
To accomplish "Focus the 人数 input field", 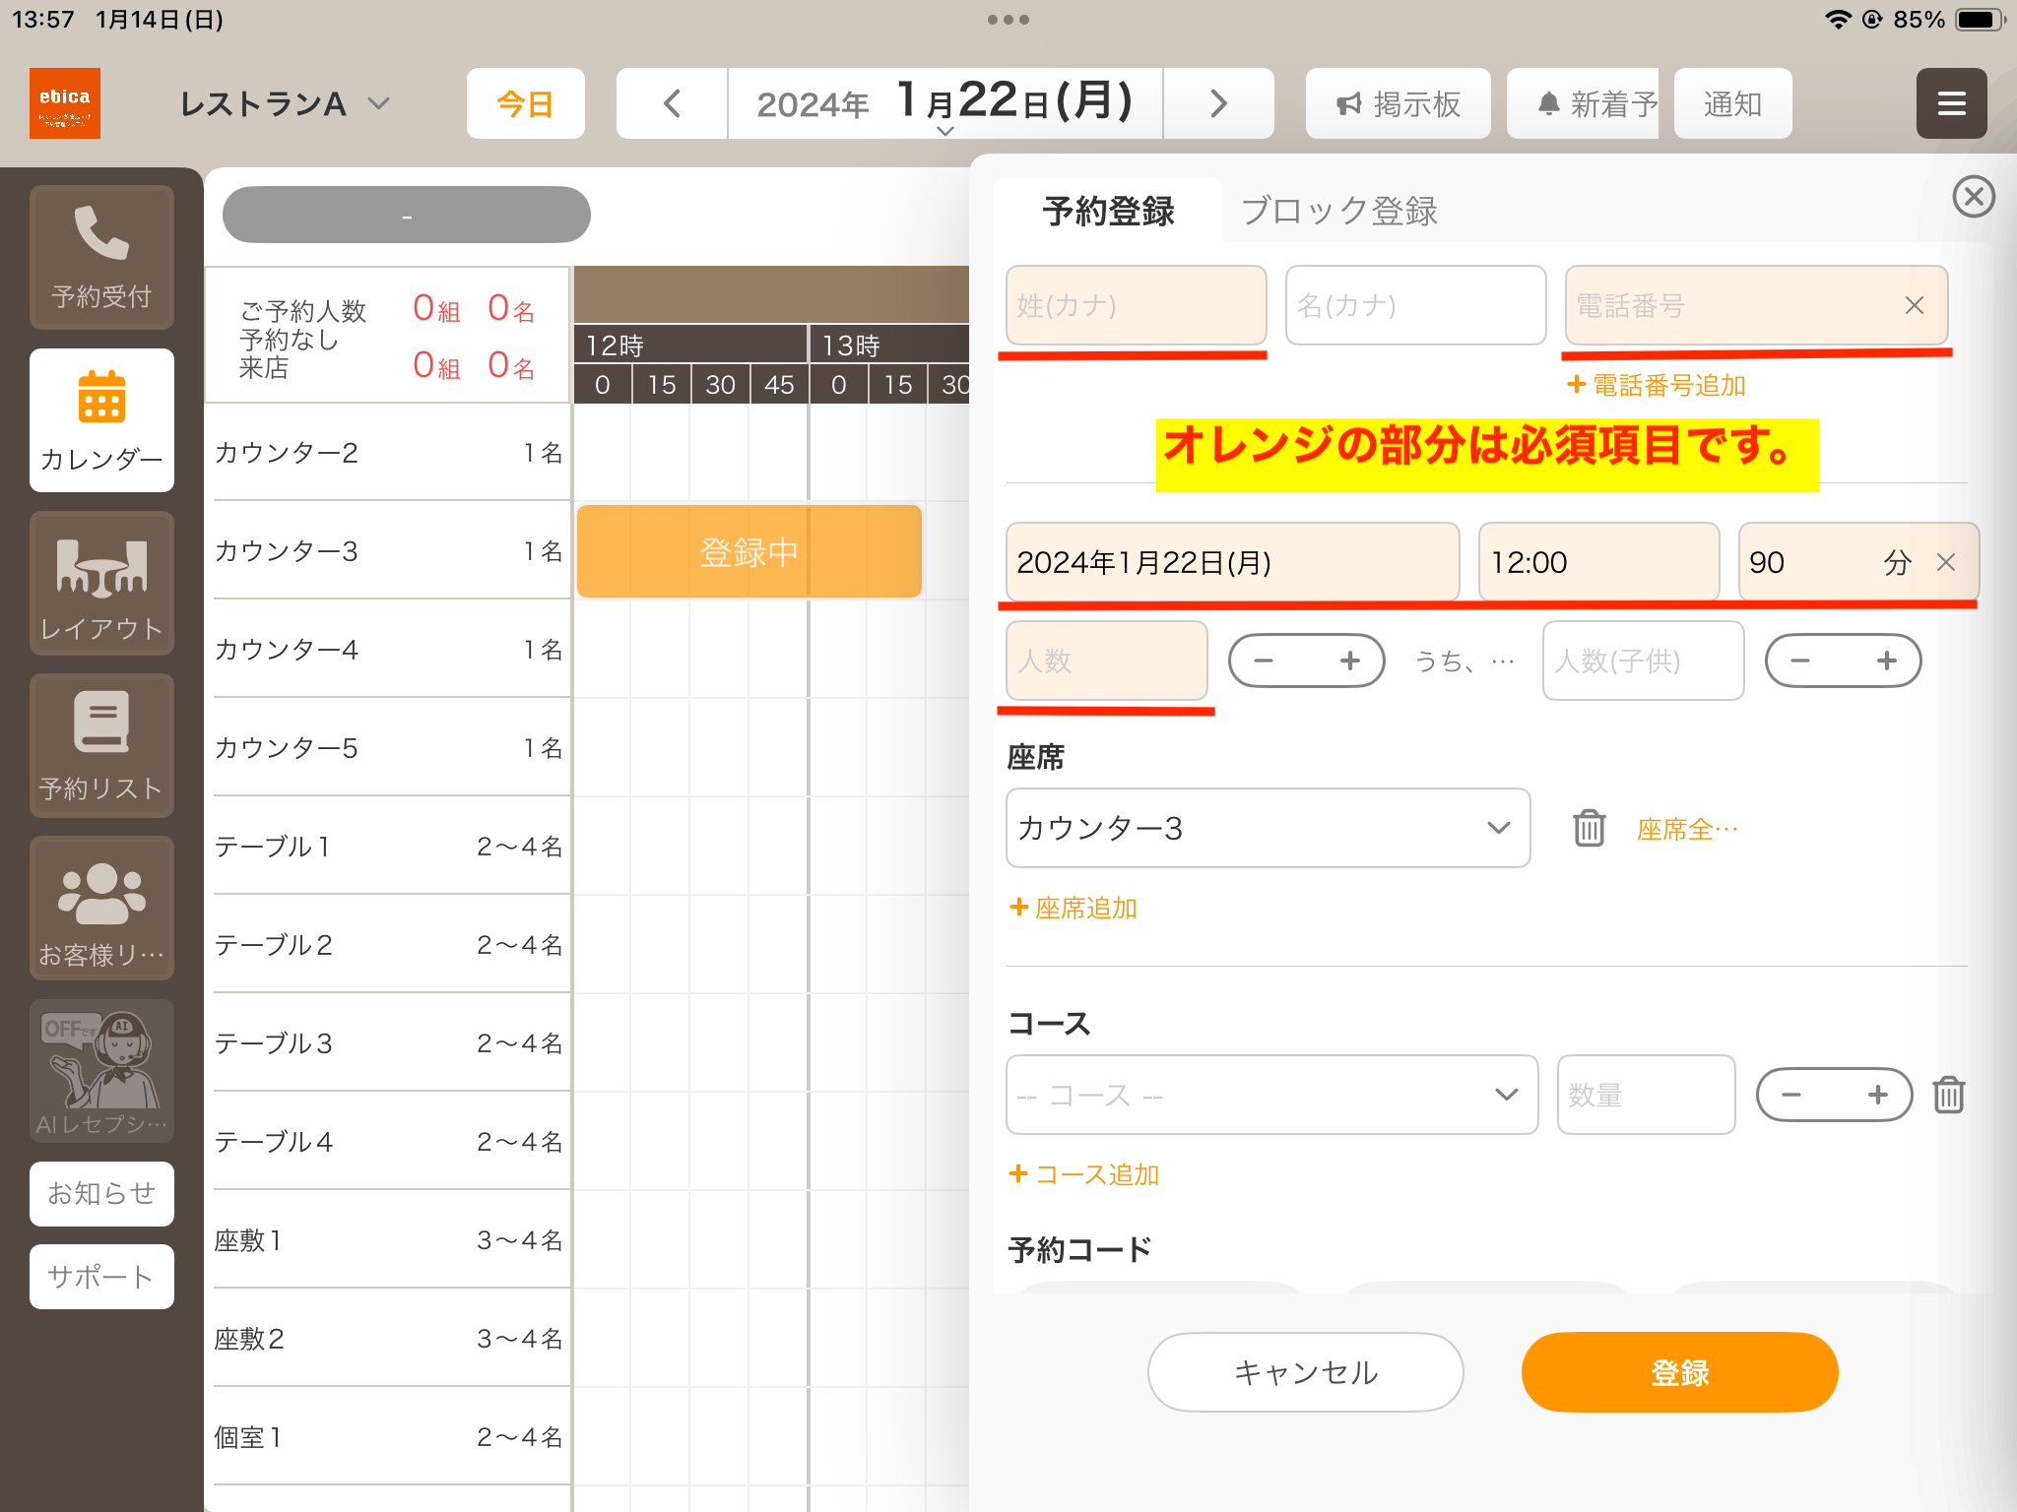I will [x=1106, y=661].
